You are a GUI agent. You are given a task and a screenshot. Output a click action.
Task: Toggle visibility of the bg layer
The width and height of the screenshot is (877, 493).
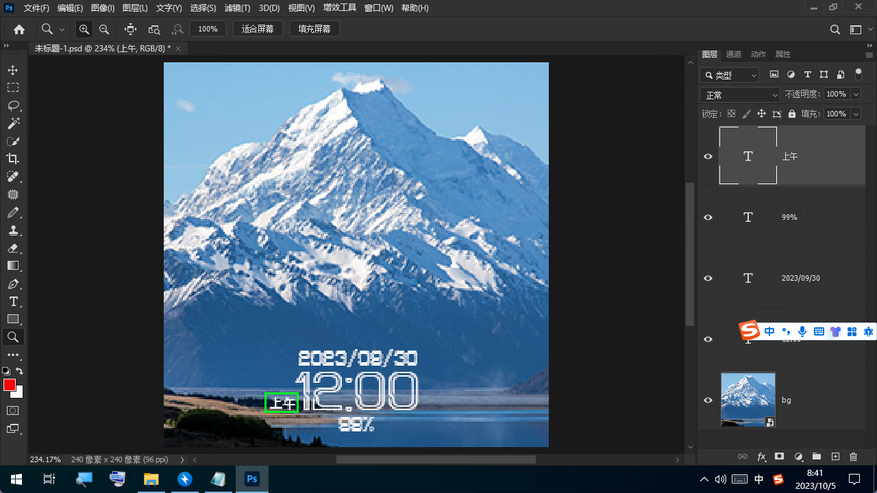pyautogui.click(x=708, y=400)
